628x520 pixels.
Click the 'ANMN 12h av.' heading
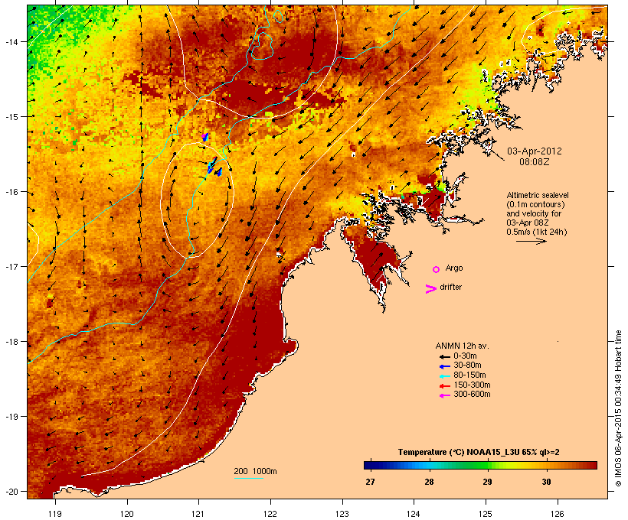point(462,346)
